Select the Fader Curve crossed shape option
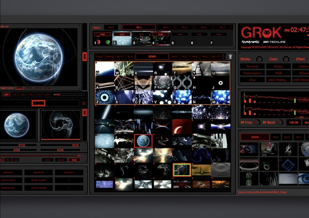Image resolution: width=309 pixels, height=218 pixels. coord(19,88)
